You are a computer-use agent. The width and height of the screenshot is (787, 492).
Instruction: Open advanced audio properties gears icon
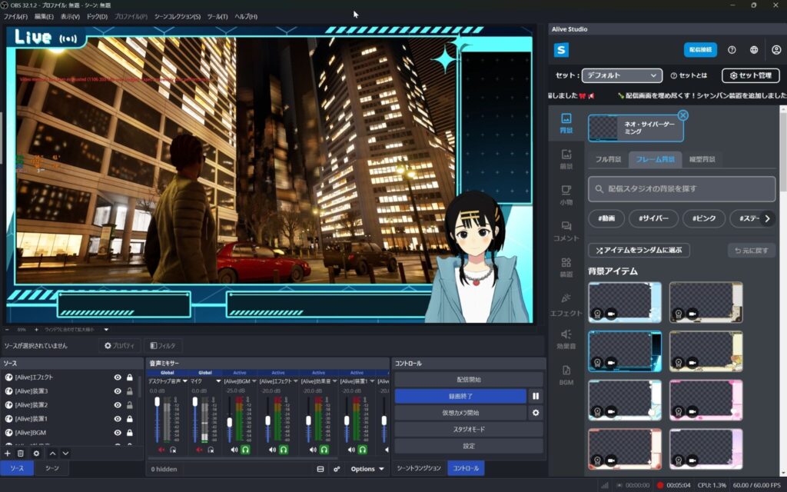337,469
